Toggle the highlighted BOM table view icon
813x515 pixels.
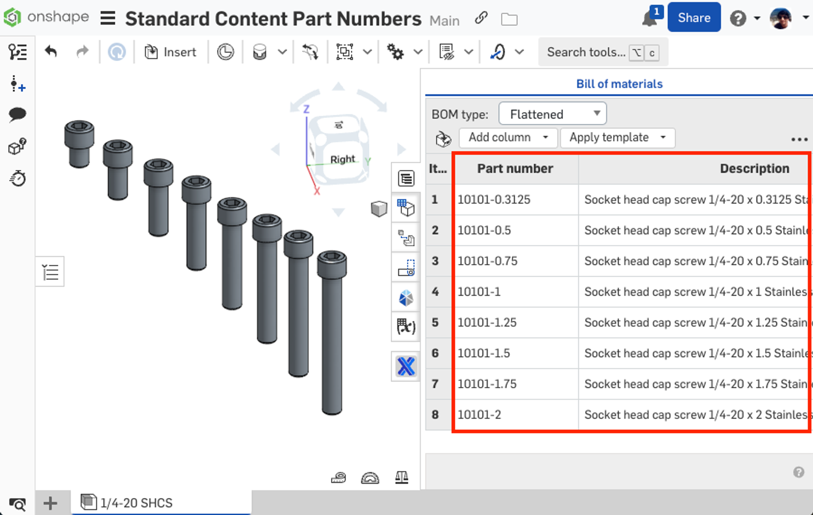405,208
